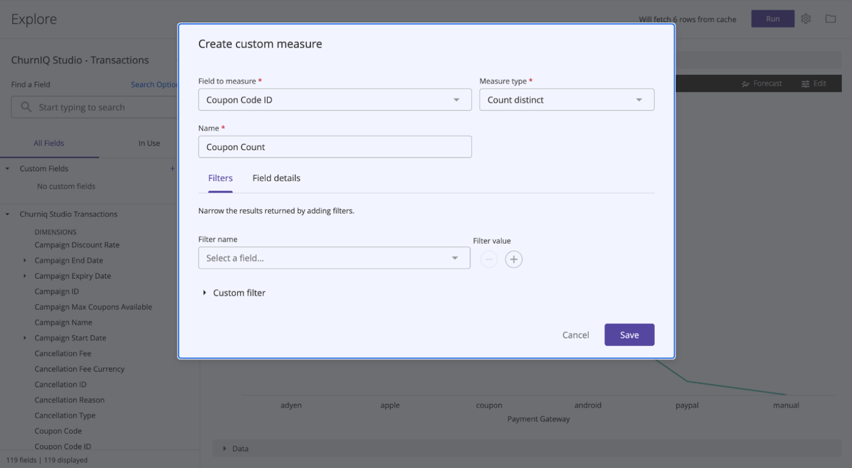Click the folder icon in header

[830, 18]
